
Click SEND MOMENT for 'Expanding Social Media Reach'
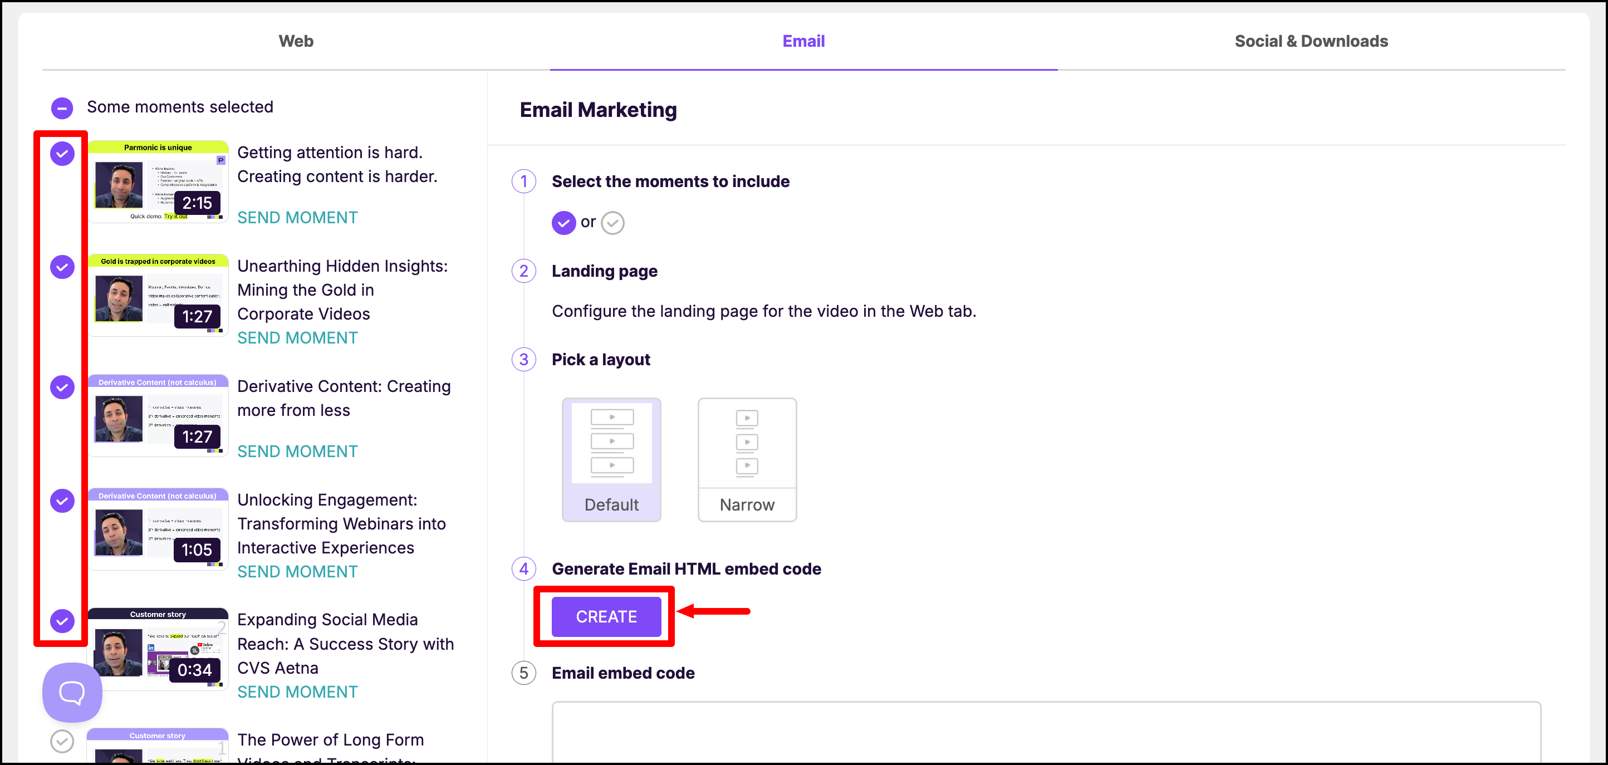pyautogui.click(x=297, y=692)
